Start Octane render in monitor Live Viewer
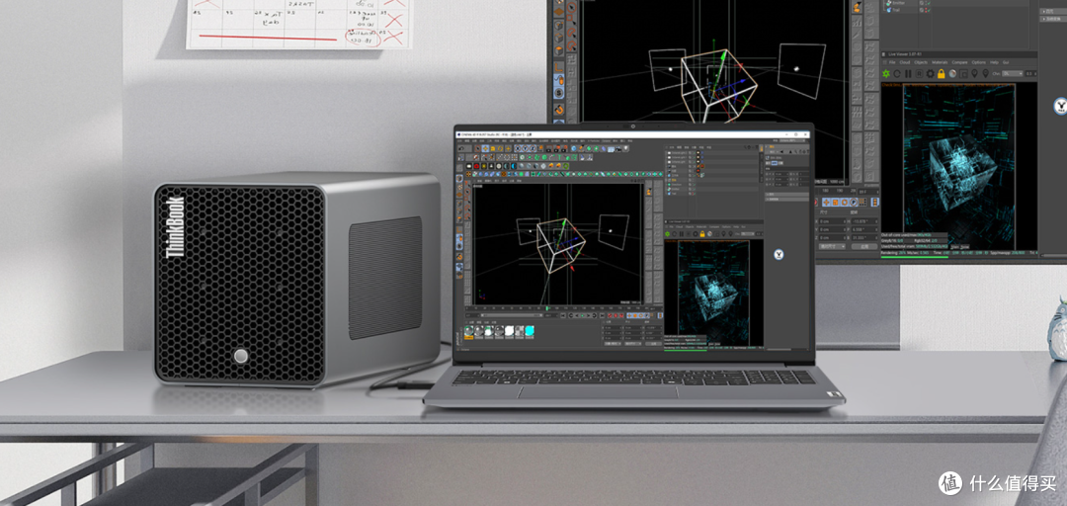Viewport: 1067px width, 506px height. click(886, 73)
